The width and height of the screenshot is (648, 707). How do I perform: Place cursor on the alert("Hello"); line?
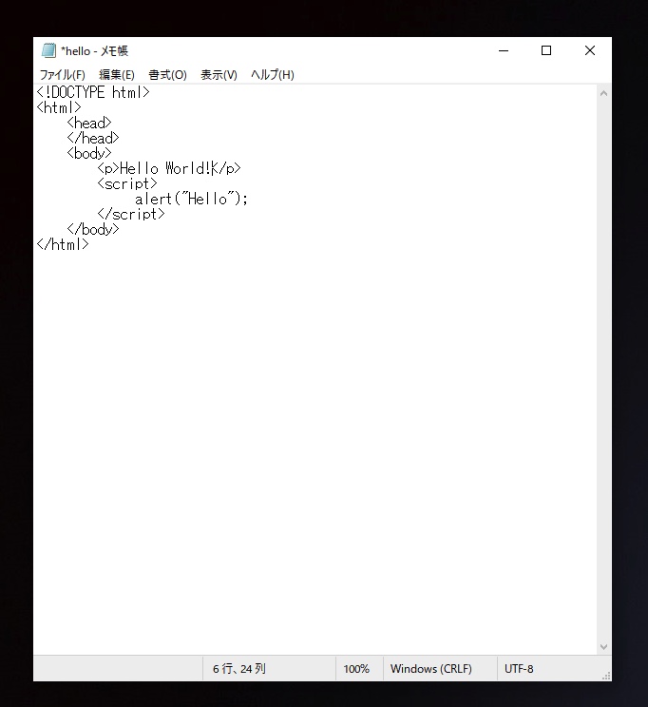point(190,199)
